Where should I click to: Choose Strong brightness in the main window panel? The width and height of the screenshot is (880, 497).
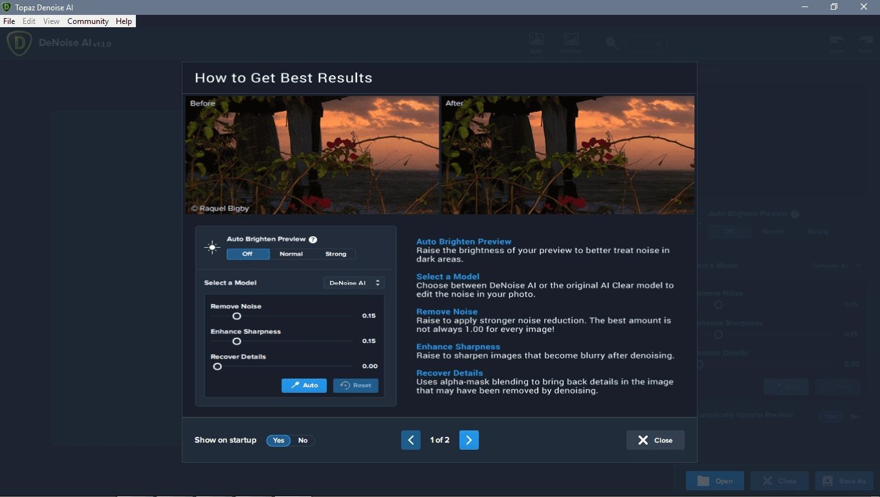(817, 231)
